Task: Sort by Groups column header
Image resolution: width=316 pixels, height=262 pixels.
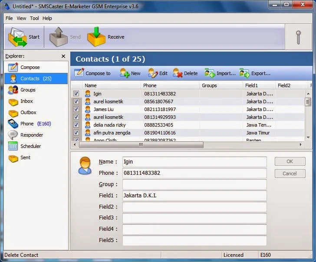Action: coord(221,85)
